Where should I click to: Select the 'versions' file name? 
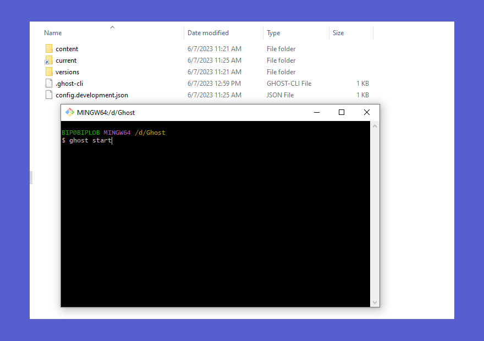[67, 72]
